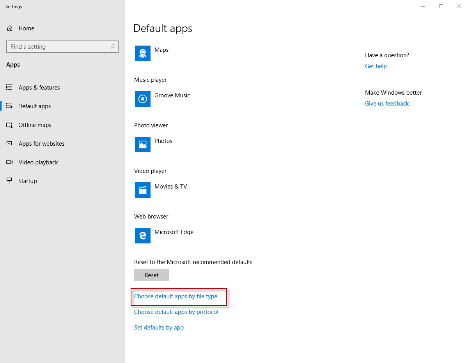Click the Microsoft Edge tile icon

pyautogui.click(x=143, y=236)
